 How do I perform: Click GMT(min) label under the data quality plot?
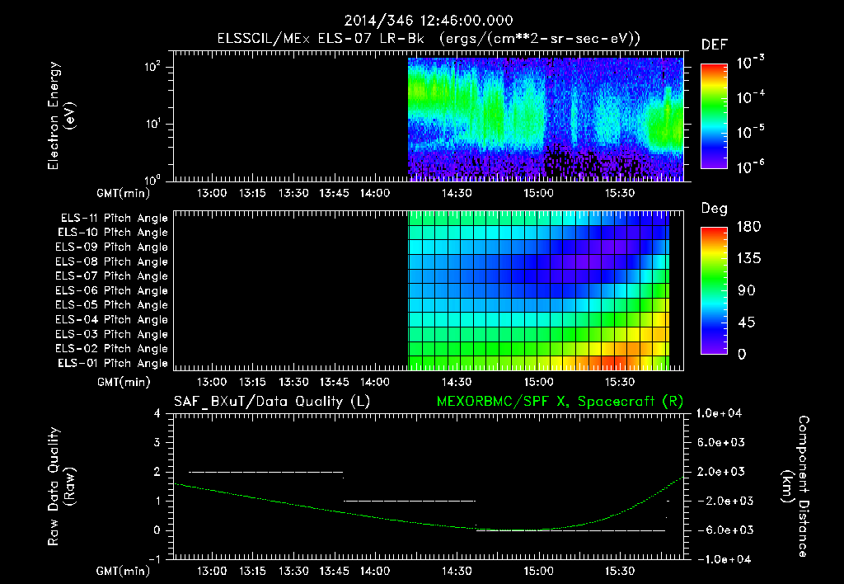[124, 571]
